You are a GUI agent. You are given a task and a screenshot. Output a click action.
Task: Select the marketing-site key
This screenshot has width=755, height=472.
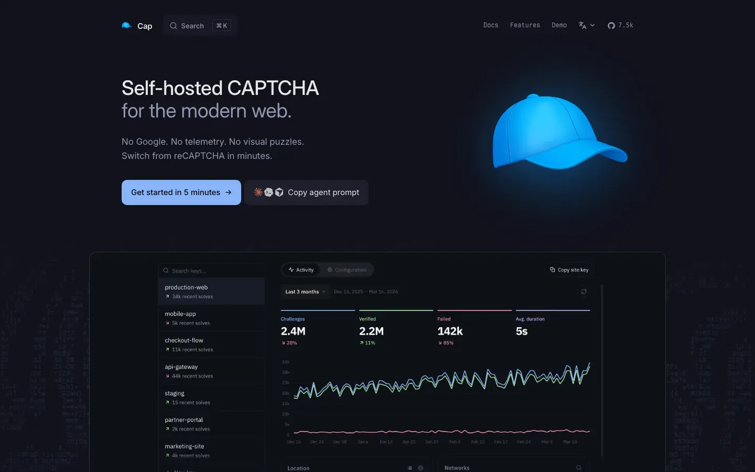(x=212, y=450)
